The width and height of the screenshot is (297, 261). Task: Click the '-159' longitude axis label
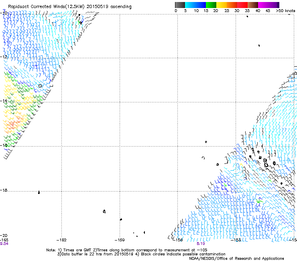coord(120,240)
